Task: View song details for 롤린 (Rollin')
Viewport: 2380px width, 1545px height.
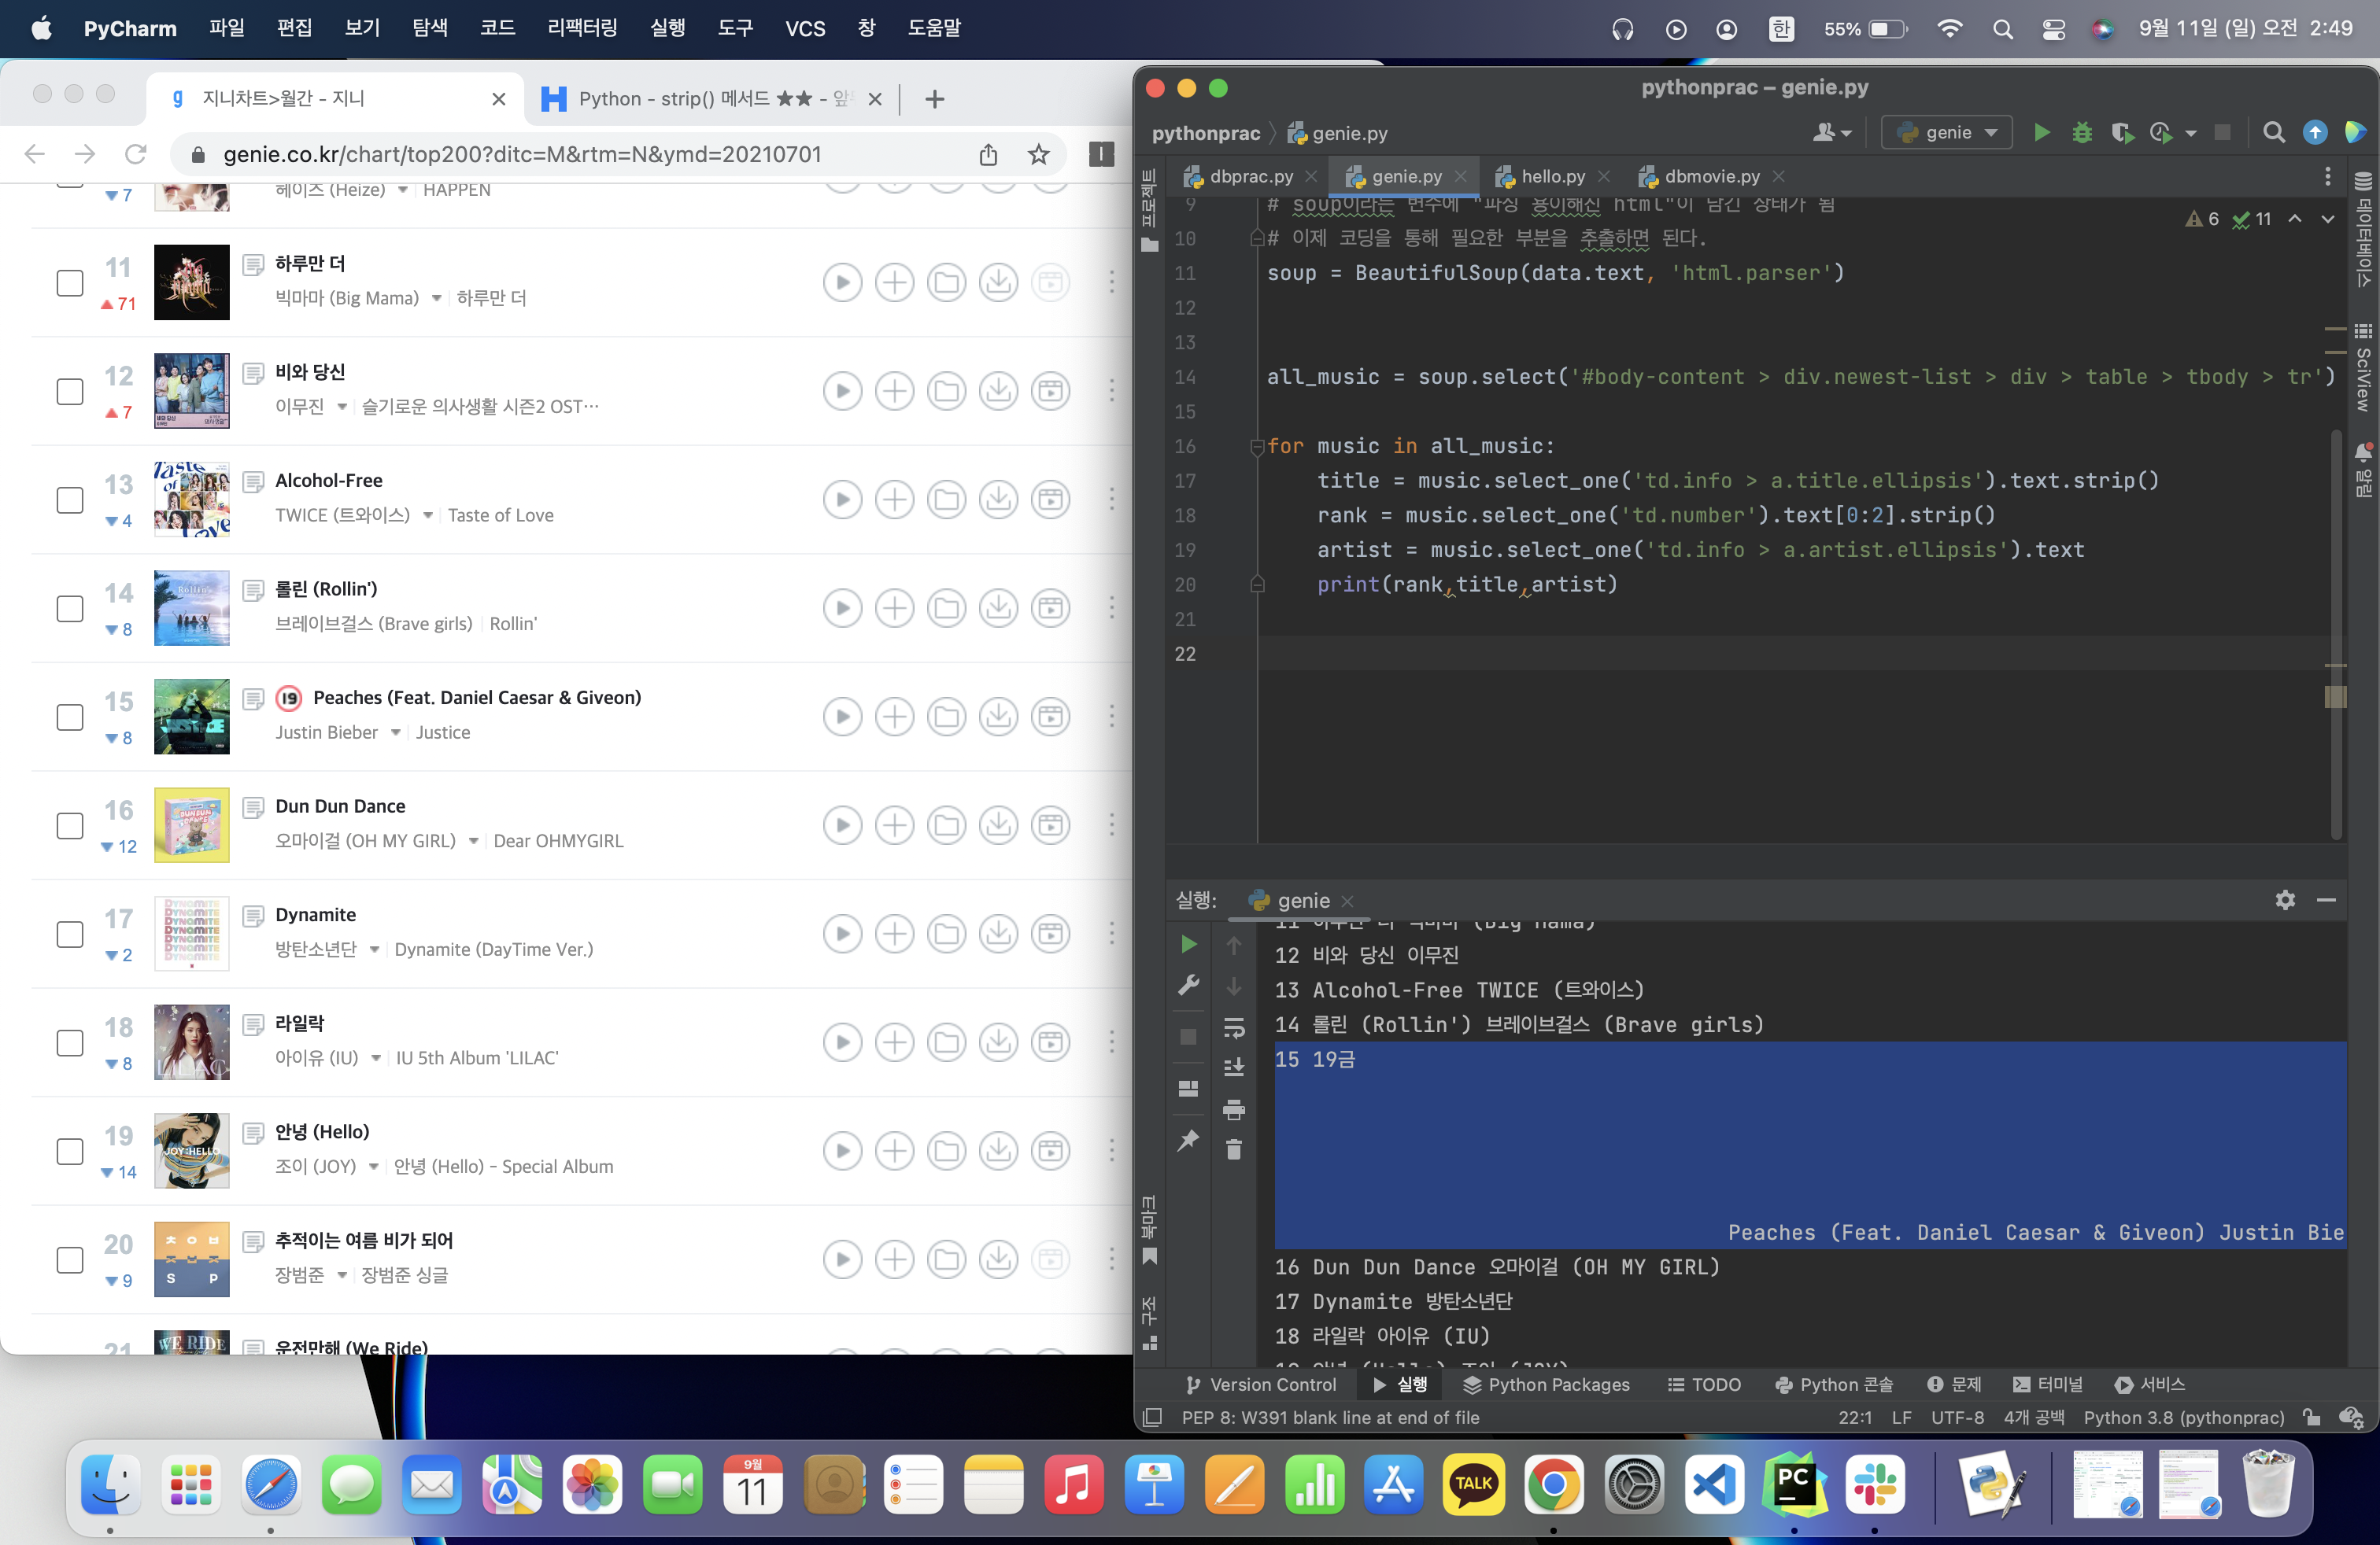Action: tap(254, 590)
